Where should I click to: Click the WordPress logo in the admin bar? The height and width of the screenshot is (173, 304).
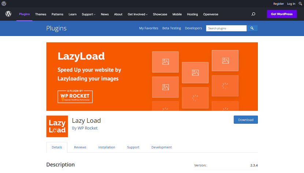4,4
